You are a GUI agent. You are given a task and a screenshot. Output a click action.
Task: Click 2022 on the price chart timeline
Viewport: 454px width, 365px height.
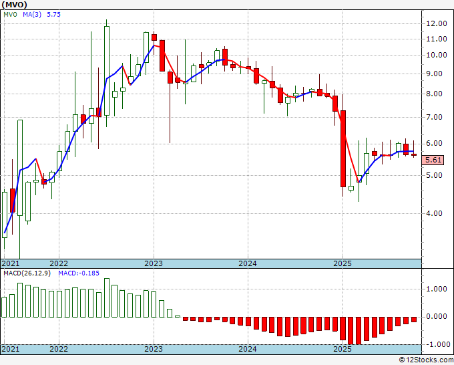pos(59,263)
